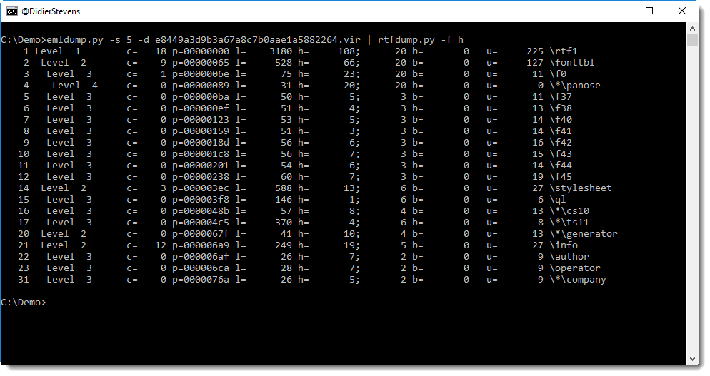This screenshot has height=376, width=710.
Task: Click the length value 370
Action: pyautogui.click(x=284, y=223)
